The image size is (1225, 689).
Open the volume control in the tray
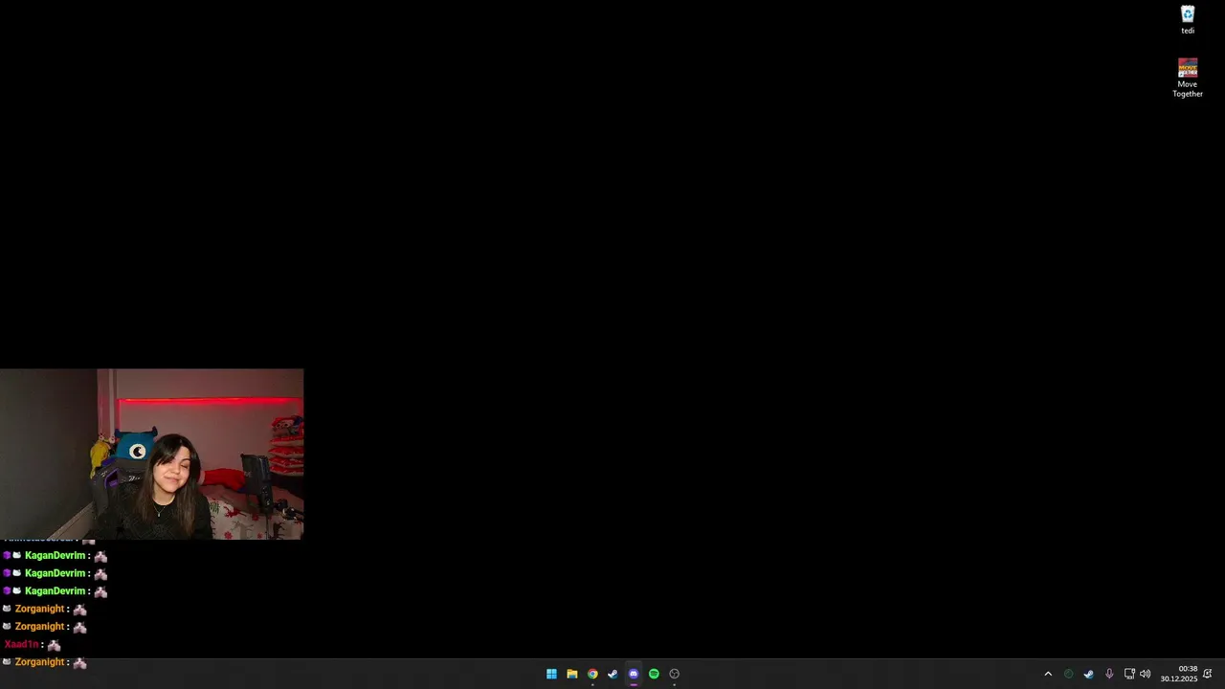pyautogui.click(x=1146, y=674)
